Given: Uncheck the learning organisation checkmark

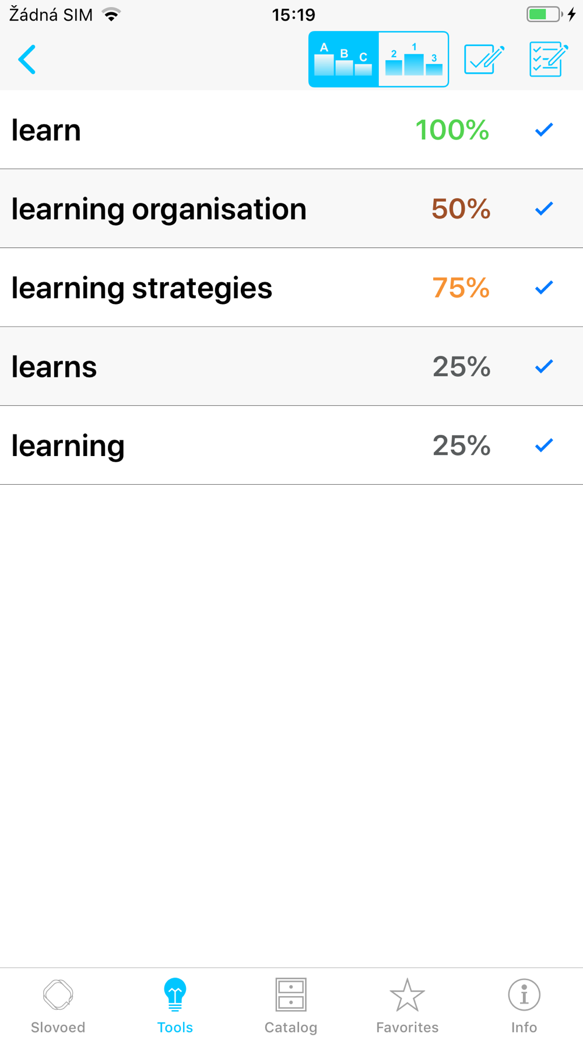Looking at the screenshot, I should [x=544, y=208].
